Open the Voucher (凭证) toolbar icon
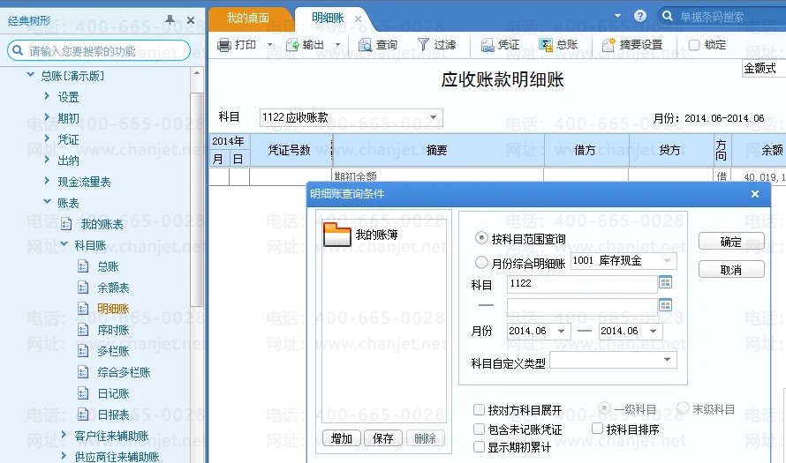 point(487,45)
